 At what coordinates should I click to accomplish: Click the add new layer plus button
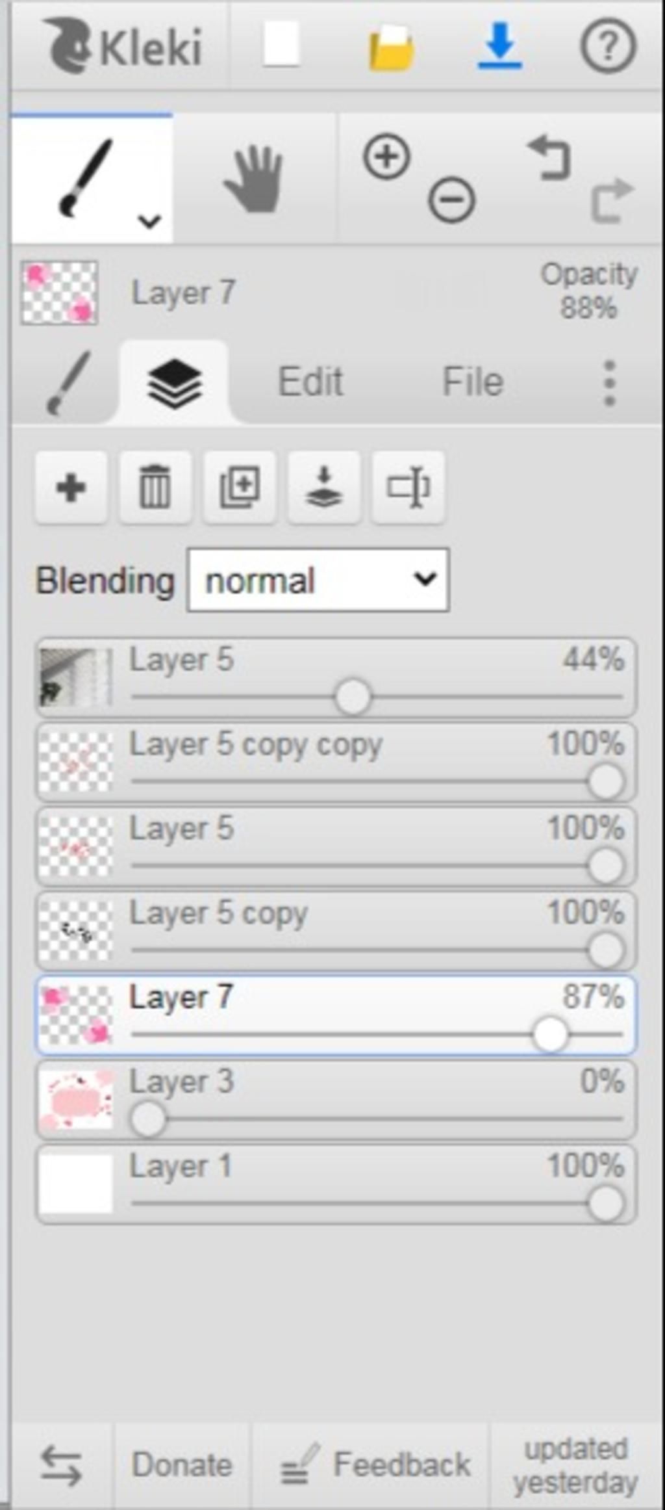pos(71,488)
